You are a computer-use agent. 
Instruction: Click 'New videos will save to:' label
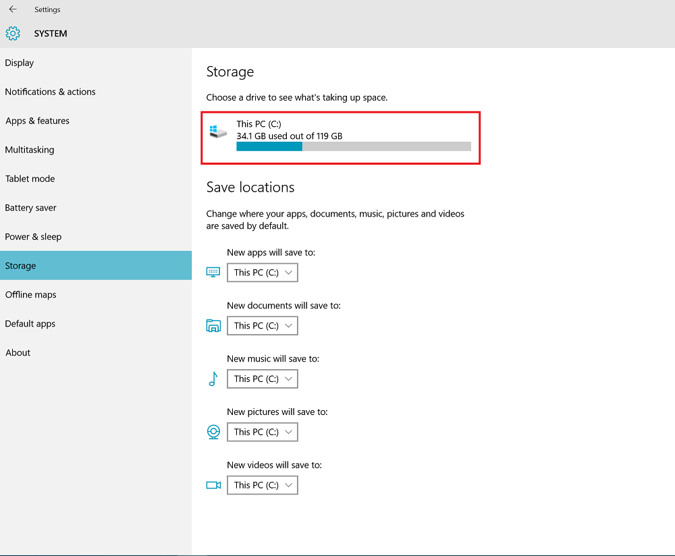coord(274,465)
